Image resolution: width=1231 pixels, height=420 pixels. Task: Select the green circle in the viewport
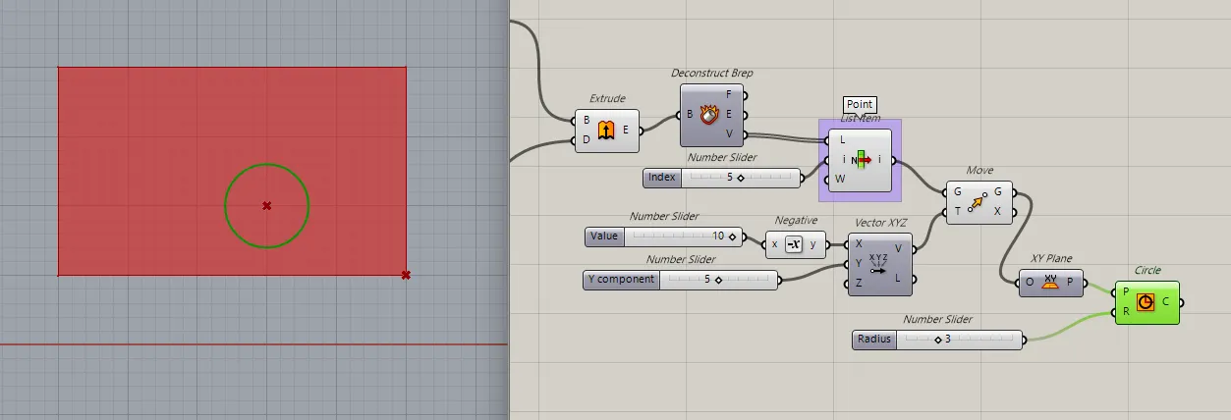225,206
